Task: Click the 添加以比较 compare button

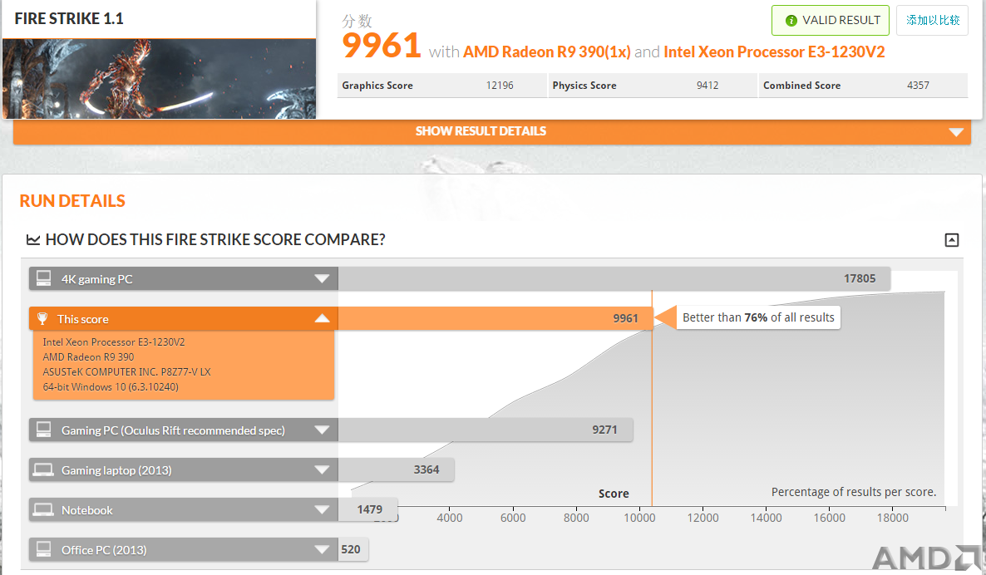Action: [932, 20]
